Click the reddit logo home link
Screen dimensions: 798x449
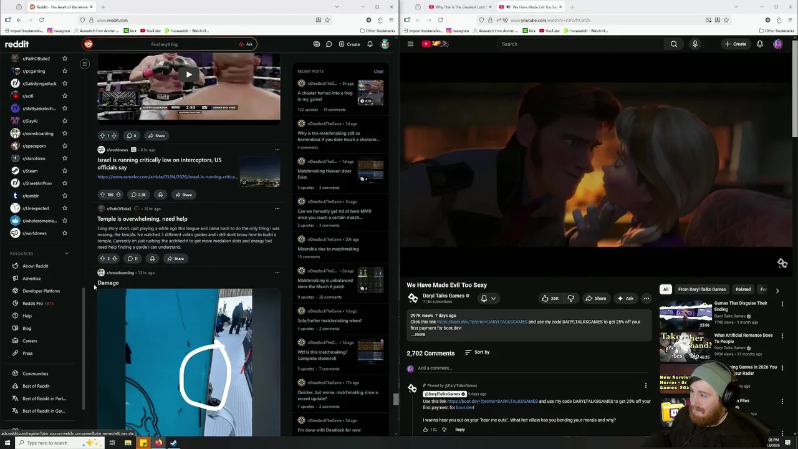point(17,44)
